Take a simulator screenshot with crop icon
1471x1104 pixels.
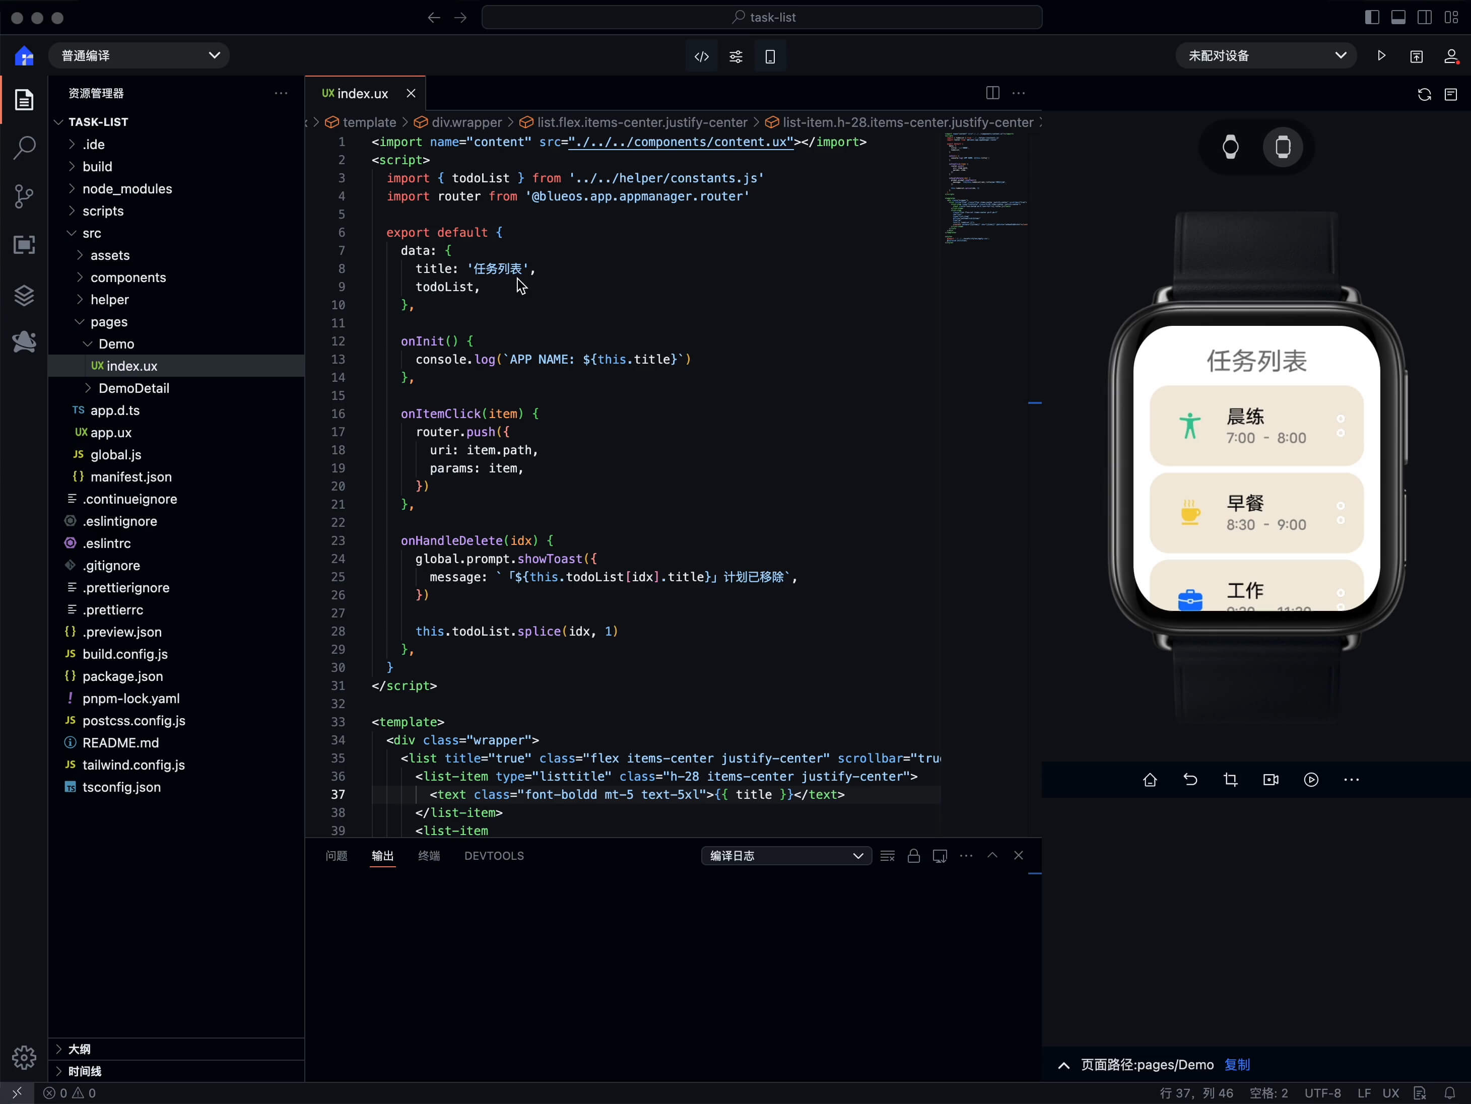click(x=1230, y=780)
